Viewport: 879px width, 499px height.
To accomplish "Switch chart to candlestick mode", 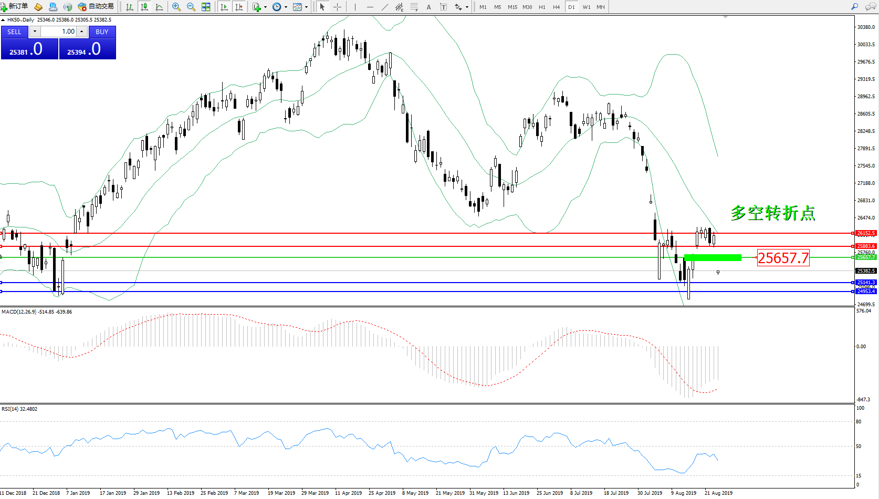I will 144,7.
